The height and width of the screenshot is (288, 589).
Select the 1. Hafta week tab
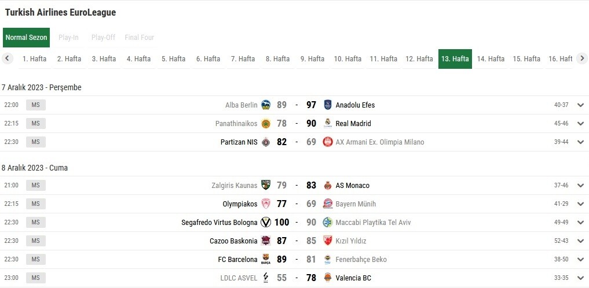35,59
